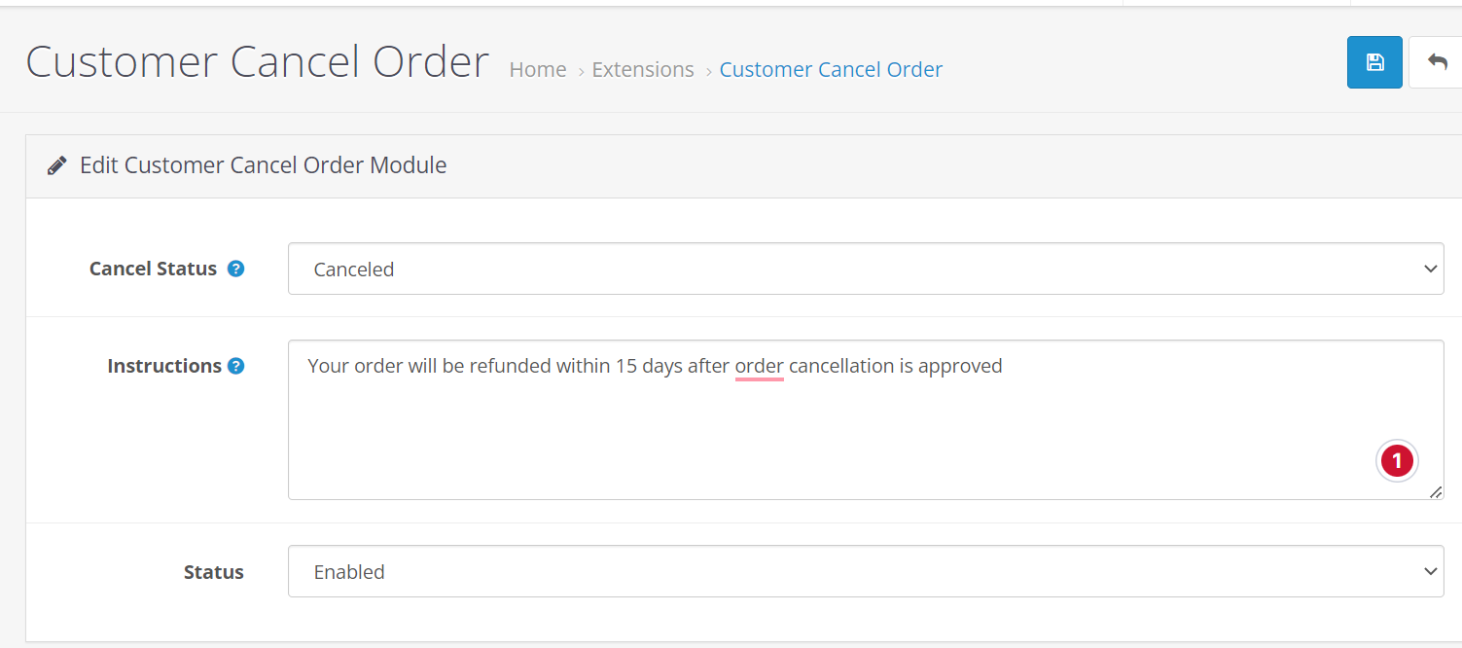
Task: Click the word "approved" in the Instructions text
Action: [x=959, y=367]
